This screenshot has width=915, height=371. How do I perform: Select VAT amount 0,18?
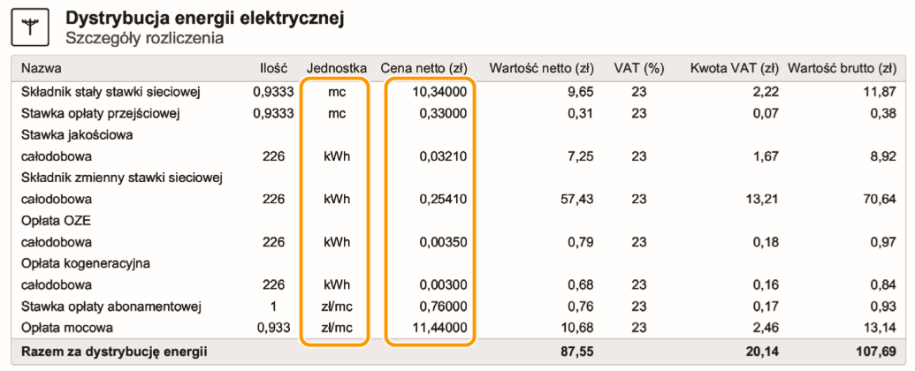point(766,242)
